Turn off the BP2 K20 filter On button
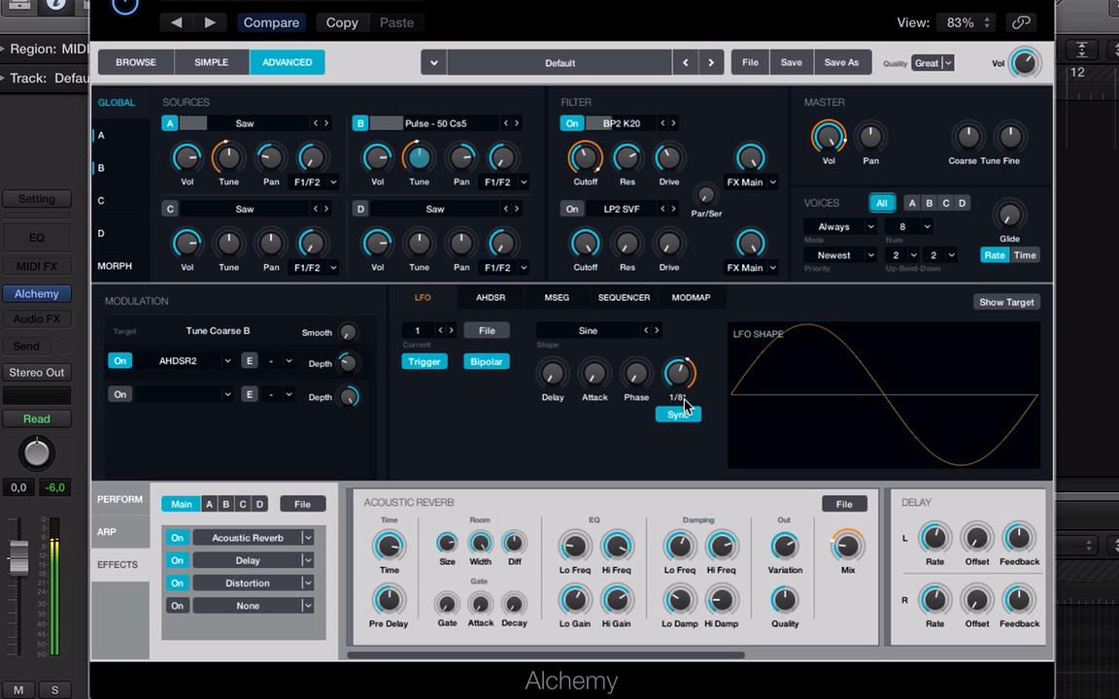Image resolution: width=1119 pixels, height=699 pixels. click(572, 123)
